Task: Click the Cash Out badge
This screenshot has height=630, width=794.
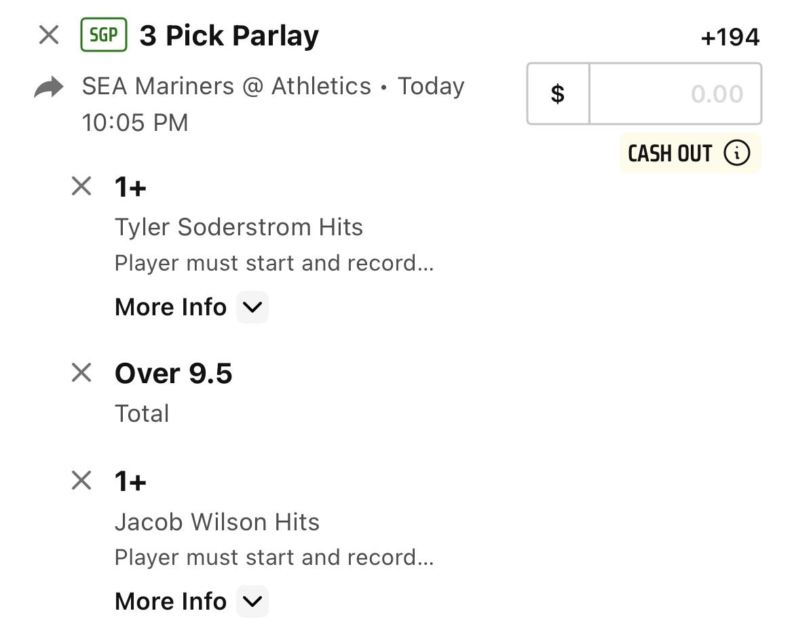Action: click(690, 153)
